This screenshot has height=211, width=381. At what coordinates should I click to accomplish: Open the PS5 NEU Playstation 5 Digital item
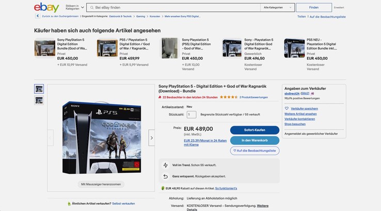(x=311, y=54)
